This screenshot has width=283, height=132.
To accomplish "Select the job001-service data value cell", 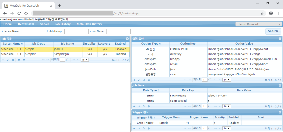I will coord(244,96).
